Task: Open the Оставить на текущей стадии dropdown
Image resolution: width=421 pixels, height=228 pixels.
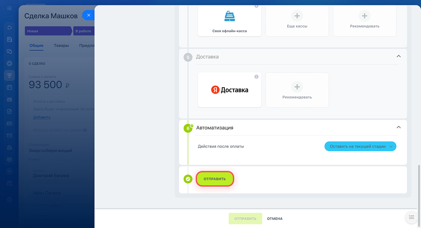Action: point(360,146)
